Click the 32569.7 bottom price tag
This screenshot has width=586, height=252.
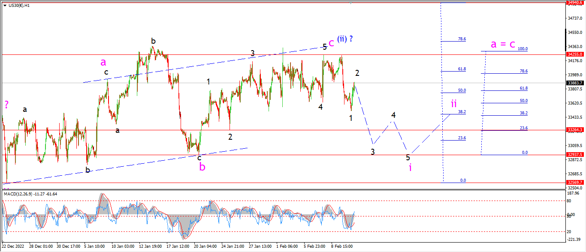[574, 182]
